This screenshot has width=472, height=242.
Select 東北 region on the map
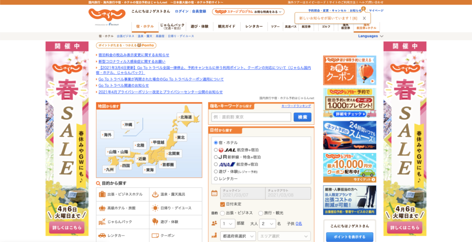[180, 137]
